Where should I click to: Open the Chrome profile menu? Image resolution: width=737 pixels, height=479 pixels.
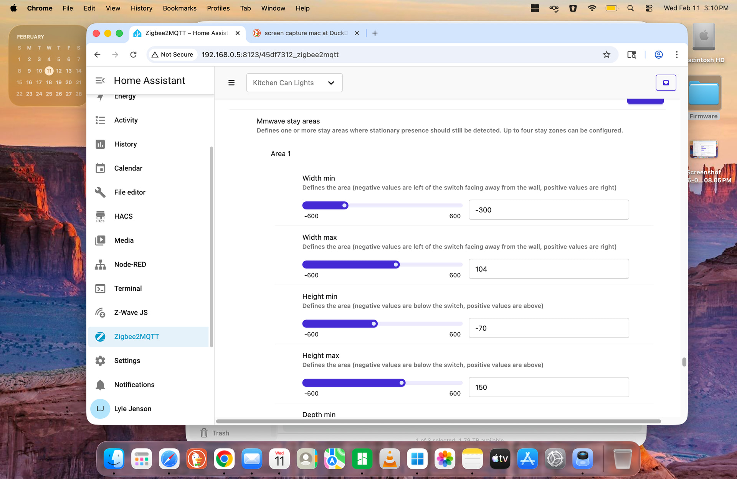(659, 54)
